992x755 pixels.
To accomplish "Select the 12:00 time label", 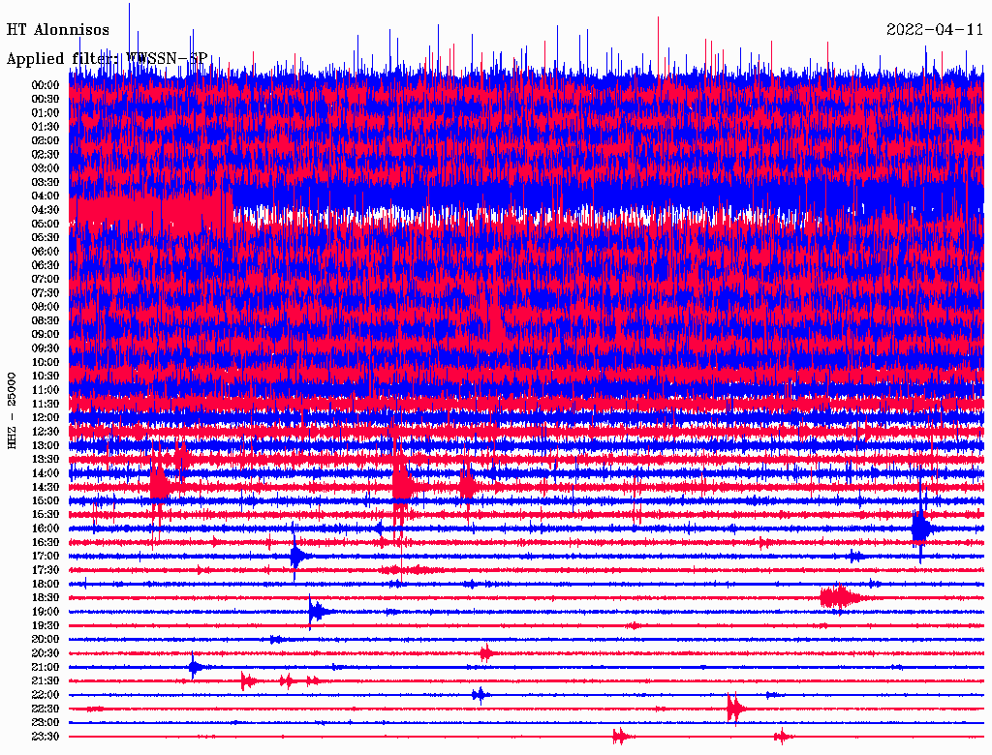I will click(x=46, y=418).
